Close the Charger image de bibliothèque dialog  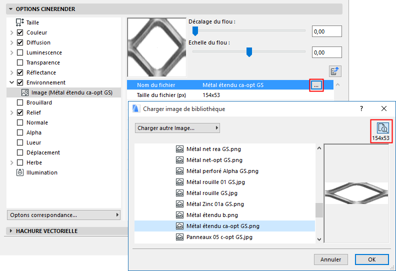click(x=384, y=108)
